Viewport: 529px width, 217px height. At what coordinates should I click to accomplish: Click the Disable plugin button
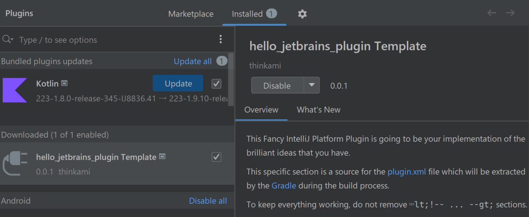tap(277, 85)
